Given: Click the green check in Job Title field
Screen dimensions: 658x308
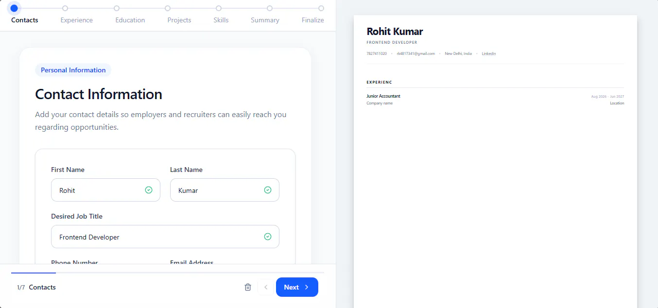Looking at the screenshot, I should [x=268, y=237].
